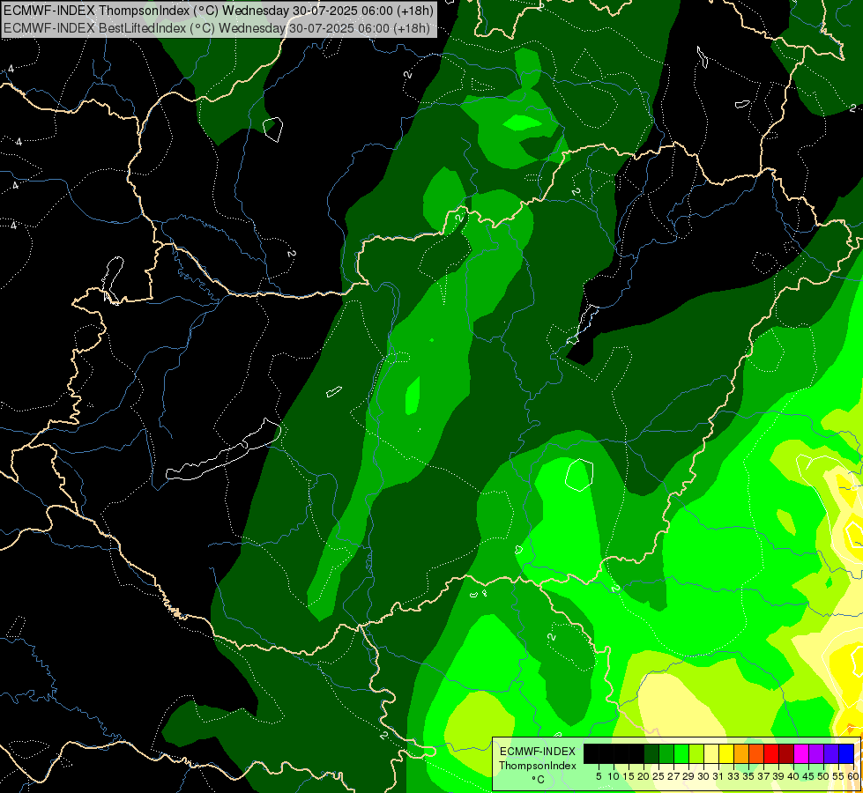Click the legend tick value "29"
This screenshot has width=863, height=793.
pos(689,776)
